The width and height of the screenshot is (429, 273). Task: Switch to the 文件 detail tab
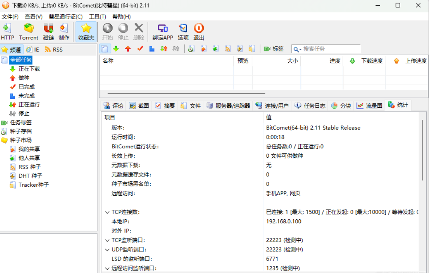191,106
